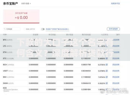Click fund transfer link for ETC row

tap(116, 59)
